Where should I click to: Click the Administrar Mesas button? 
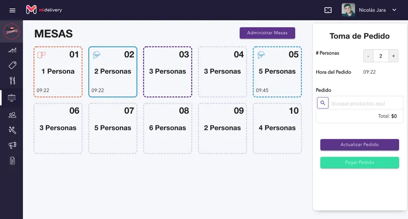coord(267,33)
